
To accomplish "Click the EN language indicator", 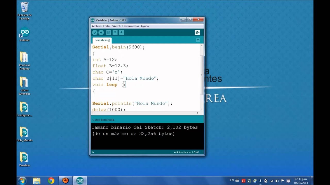I will click(232, 180).
